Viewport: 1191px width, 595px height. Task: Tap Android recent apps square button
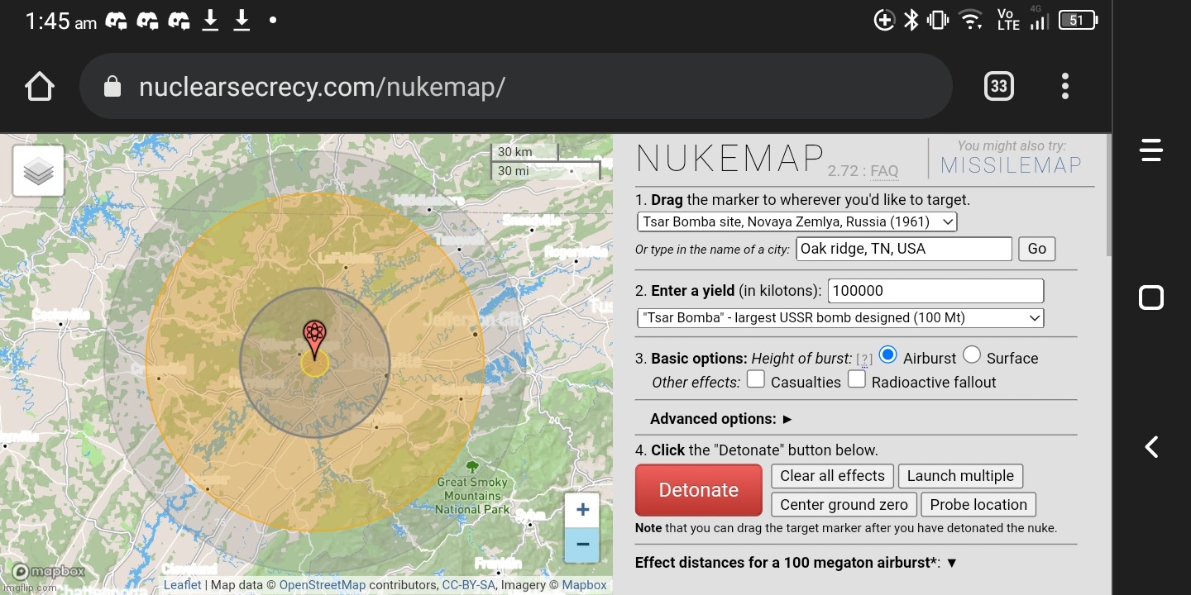[x=1151, y=297]
